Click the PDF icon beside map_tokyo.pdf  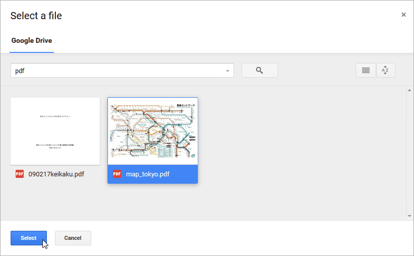coord(117,174)
